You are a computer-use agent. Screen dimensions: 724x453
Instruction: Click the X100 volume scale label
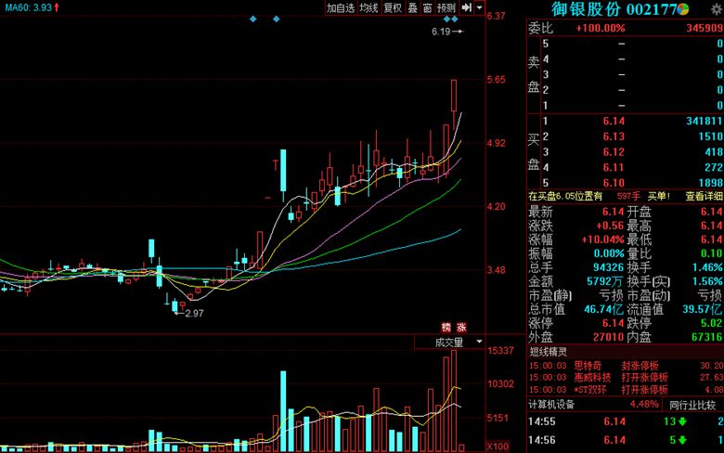point(503,447)
